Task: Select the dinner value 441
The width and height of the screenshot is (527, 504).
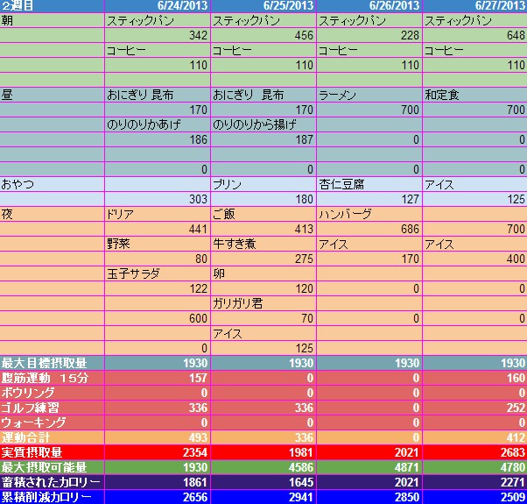Action: [158, 229]
